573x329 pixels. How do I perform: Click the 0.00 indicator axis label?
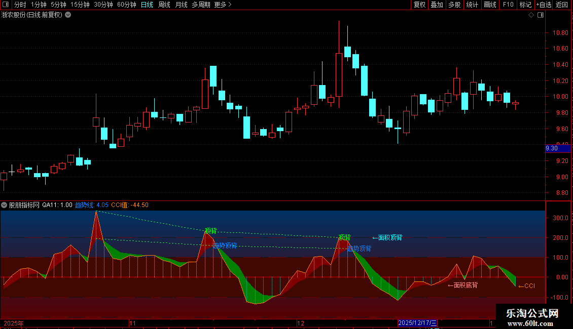[x=562, y=277]
